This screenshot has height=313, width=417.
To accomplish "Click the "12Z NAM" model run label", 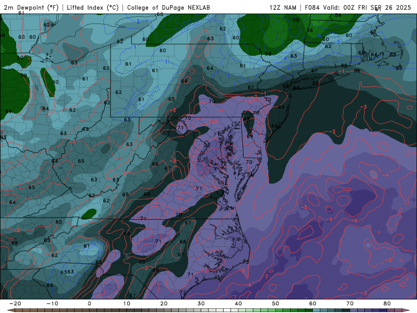I will 283,7.
